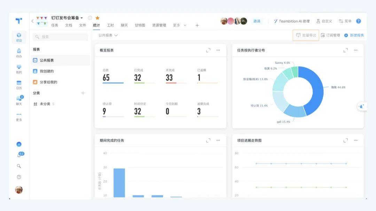Screen dimensions: 376x211
Task: Open more options on 任务按执行者分布 card
Action: tap(355, 50)
